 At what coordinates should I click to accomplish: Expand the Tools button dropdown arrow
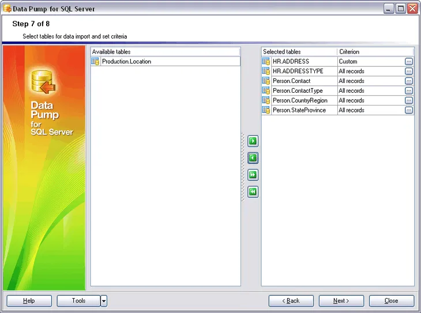point(104,301)
